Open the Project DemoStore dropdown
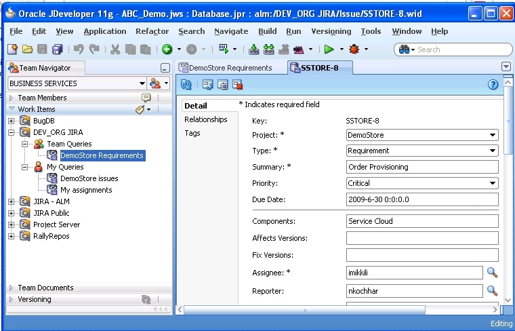515x331 pixels. [493, 135]
